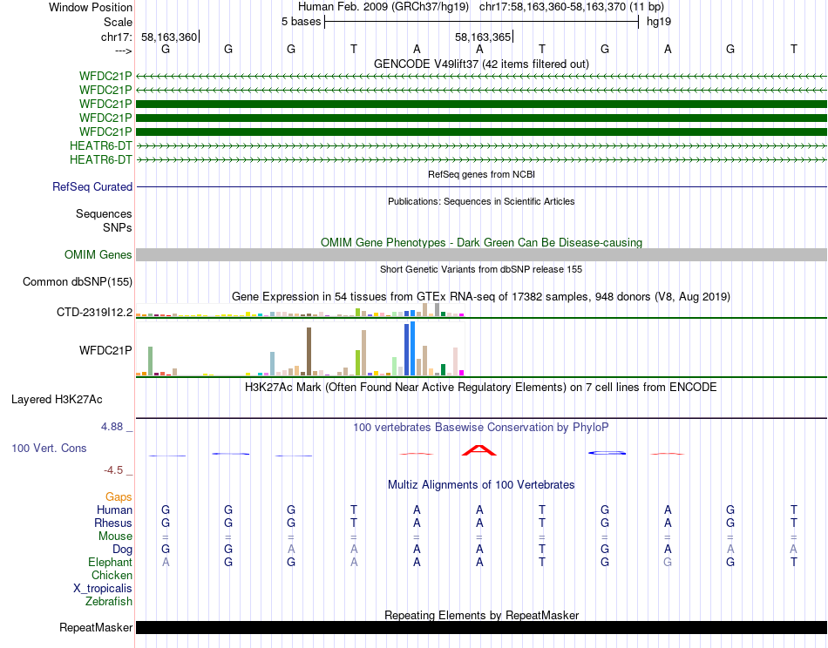Click the '5 bases' scale bar text
The image size is (828, 648).
click(301, 22)
